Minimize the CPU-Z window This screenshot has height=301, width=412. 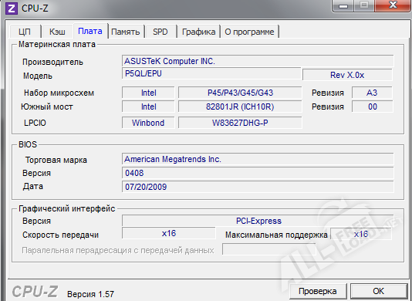[x=343, y=5]
